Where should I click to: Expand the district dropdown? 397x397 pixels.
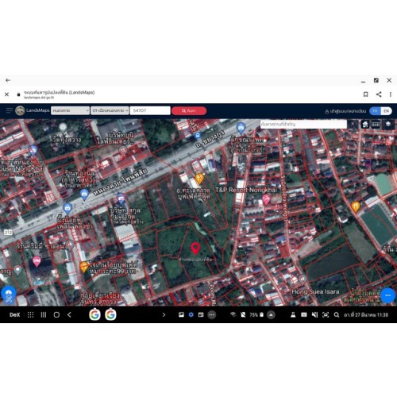[x=110, y=110]
